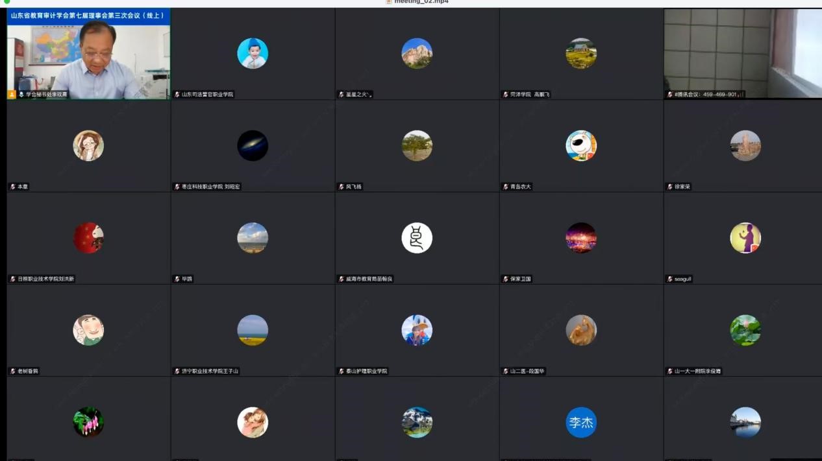
Task: Select the galaxy avatar of 枣庄科技职业学院
Action: click(x=253, y=146)
